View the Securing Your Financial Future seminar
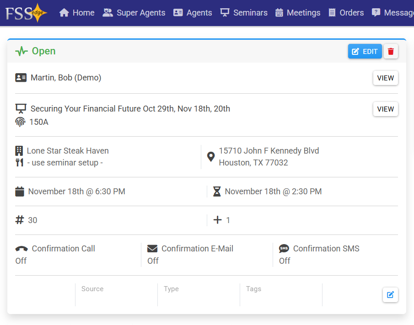Viewport: 414px width, 325px height. [x=385, y=109]
